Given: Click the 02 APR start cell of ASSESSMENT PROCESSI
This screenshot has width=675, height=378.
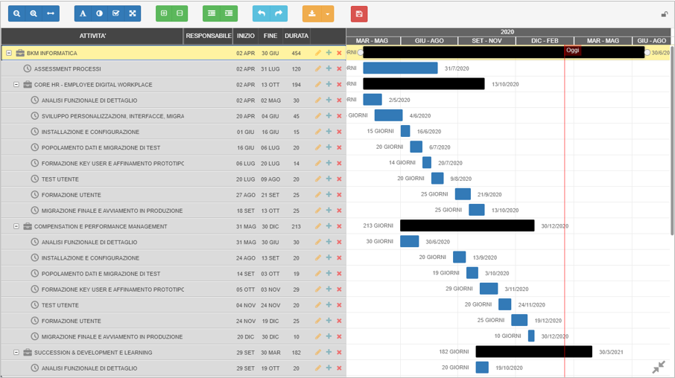Looking at the screenshot, I should coord(245,68).
